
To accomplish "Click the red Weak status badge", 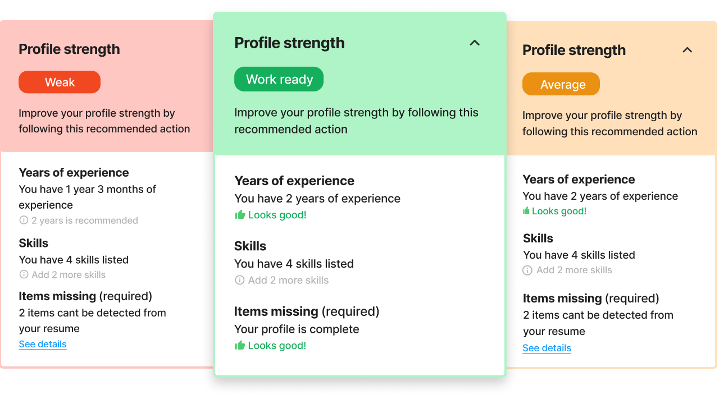I will (60, 82).
